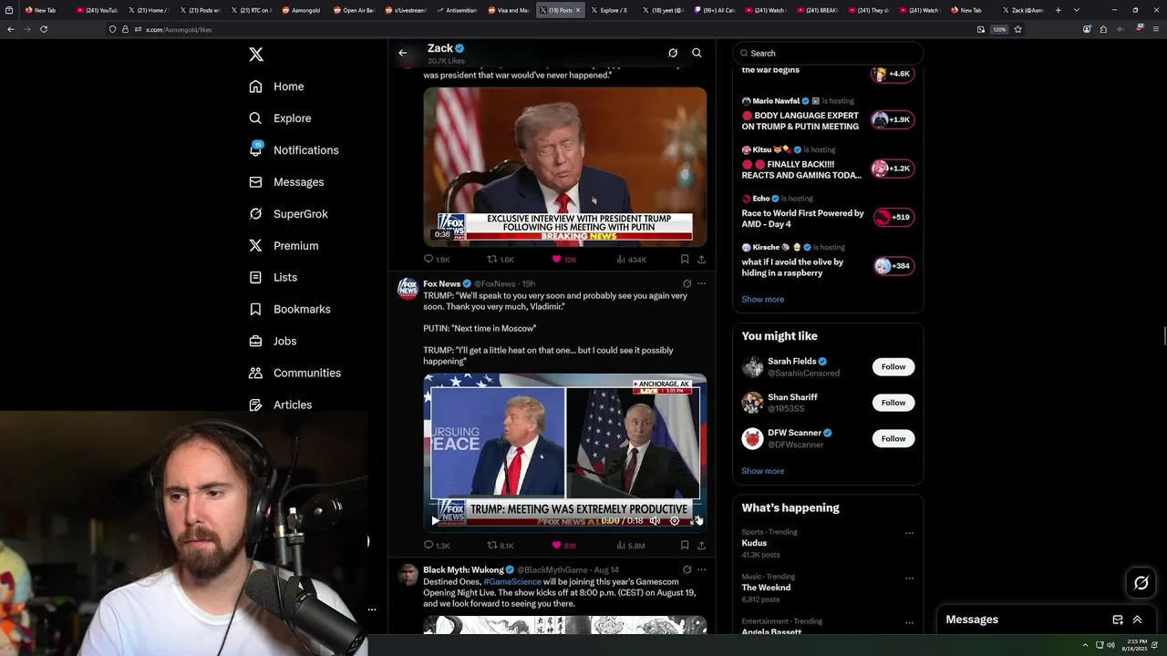Expand the Messages drawer
This screenshot has height=656, width=1167.
1137,620
